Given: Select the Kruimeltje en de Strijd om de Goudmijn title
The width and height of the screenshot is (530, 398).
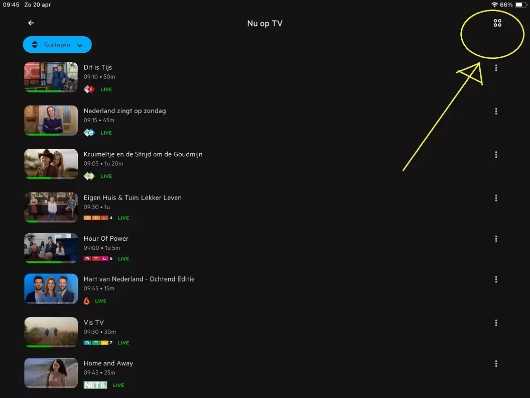Looking at the screenshot, I should coord(143,154).
